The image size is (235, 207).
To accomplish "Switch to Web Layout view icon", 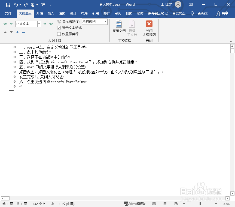I will pyautogui.click(x=176, y=204).
